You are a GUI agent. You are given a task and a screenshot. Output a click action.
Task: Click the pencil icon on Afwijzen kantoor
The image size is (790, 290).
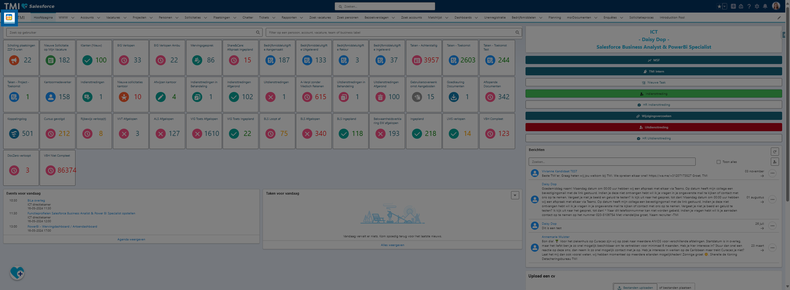(160, 97)
